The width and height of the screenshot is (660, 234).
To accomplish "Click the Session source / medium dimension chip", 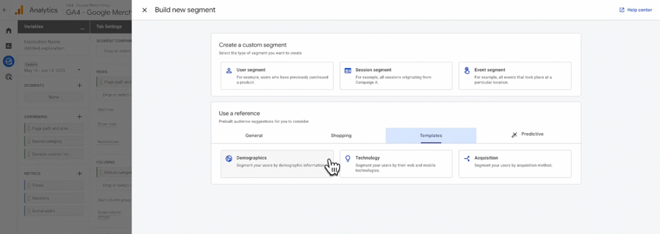I will (54, 154).
